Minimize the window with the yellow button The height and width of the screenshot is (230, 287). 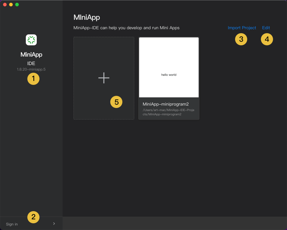11,5
